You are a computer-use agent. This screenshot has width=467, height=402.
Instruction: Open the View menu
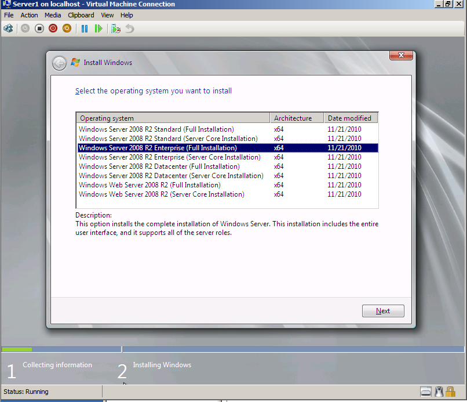click(107, 15)
